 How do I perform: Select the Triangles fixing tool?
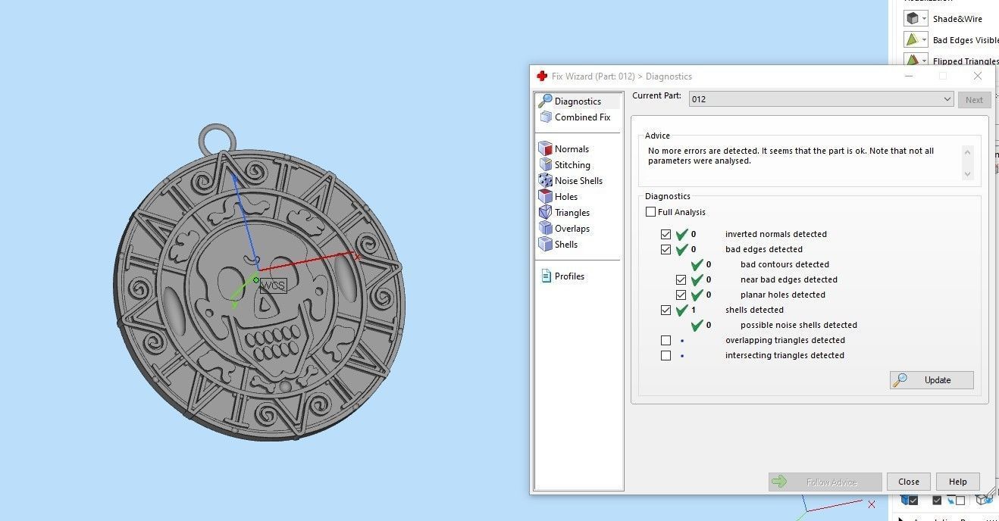(564, 212)
